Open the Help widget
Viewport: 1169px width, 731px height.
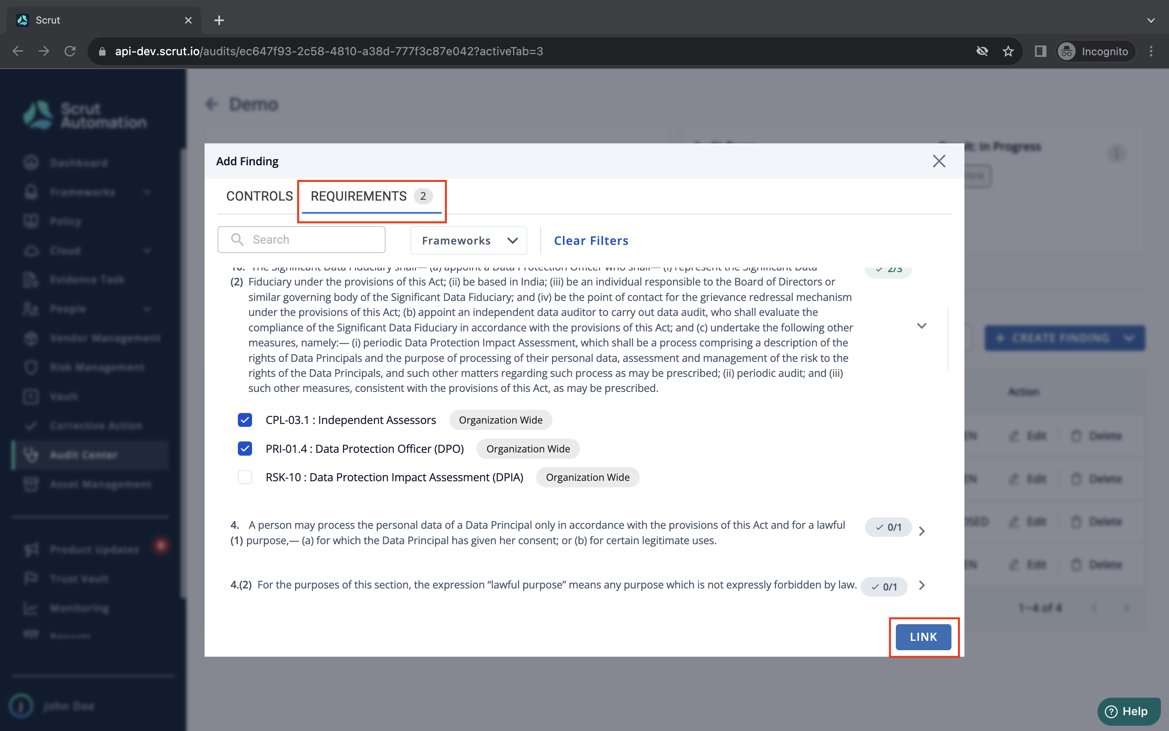[1128, 711]
